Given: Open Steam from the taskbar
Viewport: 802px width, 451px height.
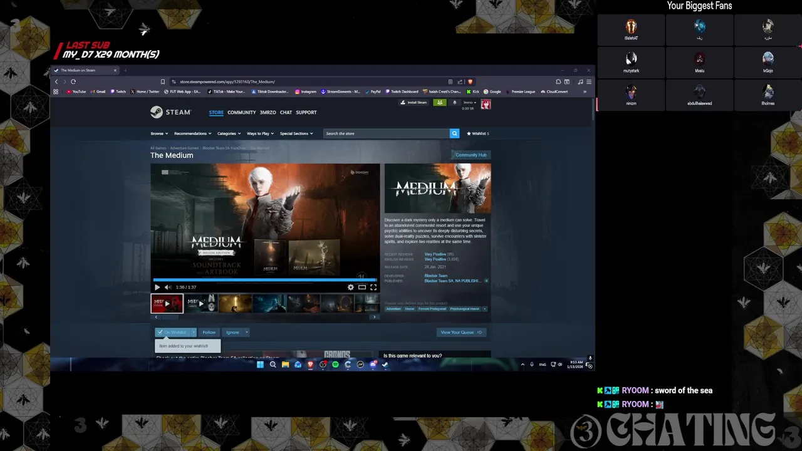Looking at the screenshot, I should pos(385,365).
